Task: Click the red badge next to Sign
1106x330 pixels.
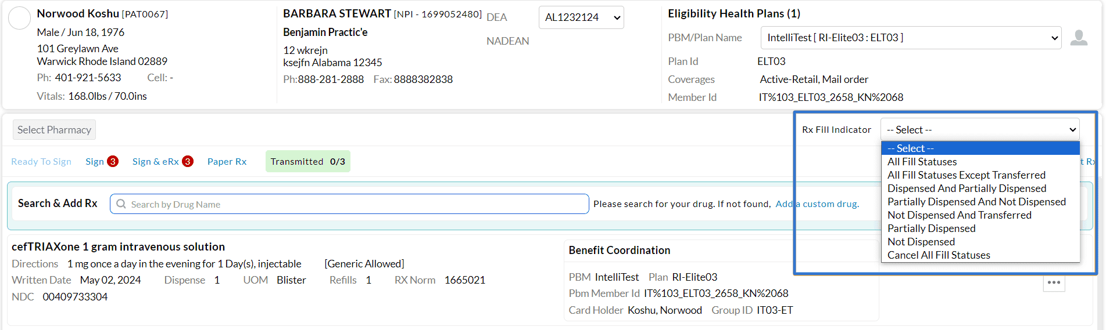Action: pyautogui.click(x=113, y=161)
